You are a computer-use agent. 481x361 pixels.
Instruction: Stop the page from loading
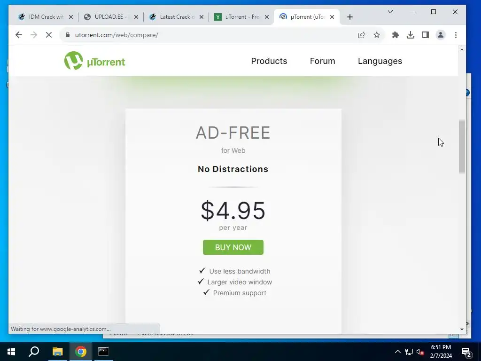click(x=49, y=35)
